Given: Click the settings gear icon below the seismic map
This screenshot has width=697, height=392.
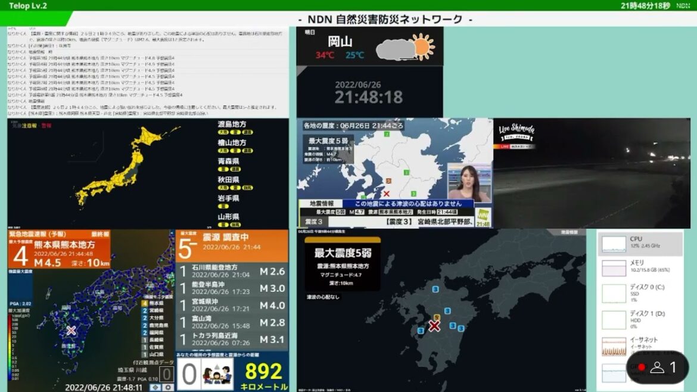Looking at the screenshot, I should (x=169, y=387).
